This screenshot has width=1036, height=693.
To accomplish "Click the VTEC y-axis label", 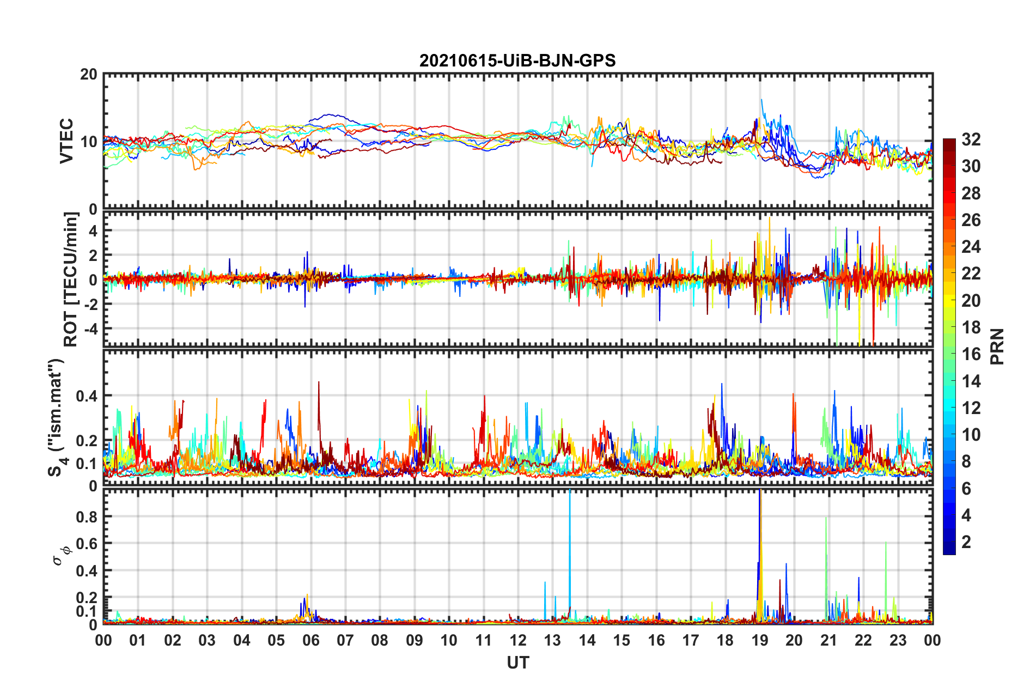I will pyautogui.click(x=66, y=141).
